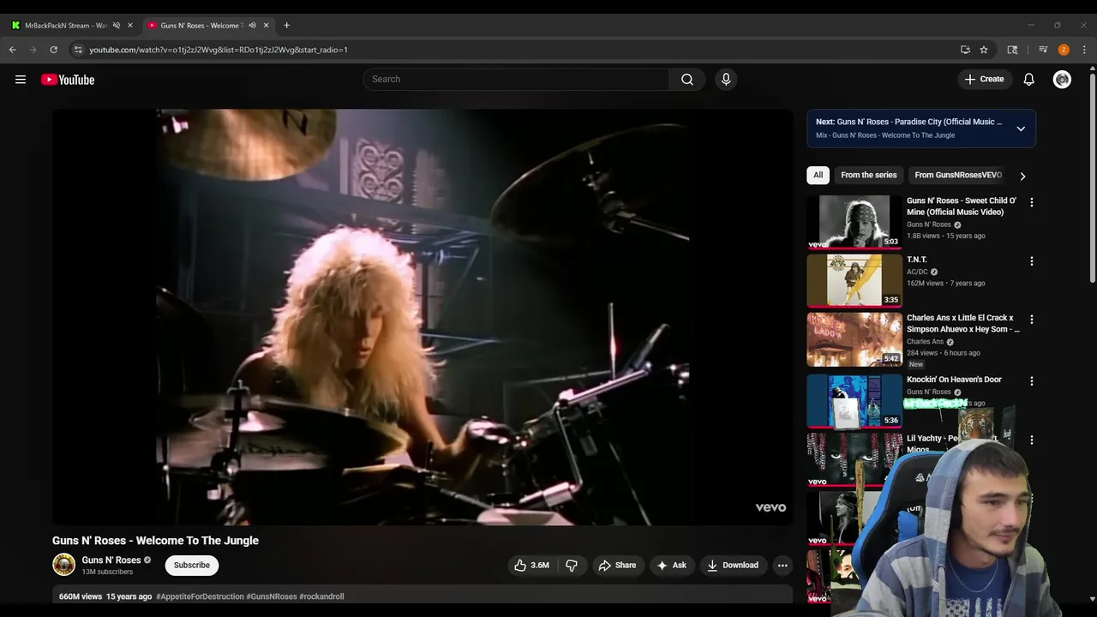
Task: Show more filter chips with right arrow
Action: pyautogui.click(x=1022, y=176)
